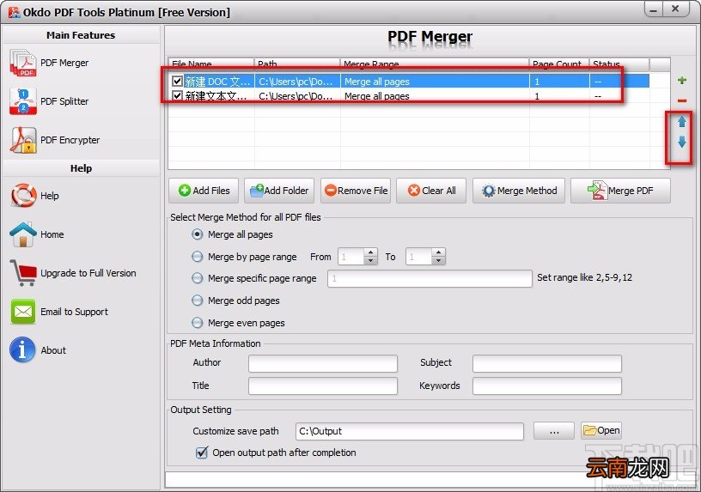Click Add Folder button
This screenshot has width=701, height=492.
click(279, 191)
